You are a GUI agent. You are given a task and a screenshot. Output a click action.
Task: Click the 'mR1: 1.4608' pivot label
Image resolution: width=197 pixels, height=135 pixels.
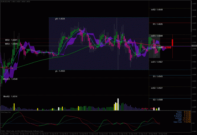(157, 36)
